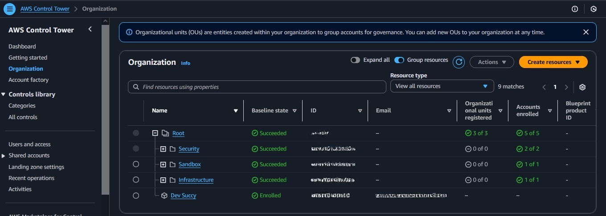Select the Dev Succy row radio button

click(136, 196)
